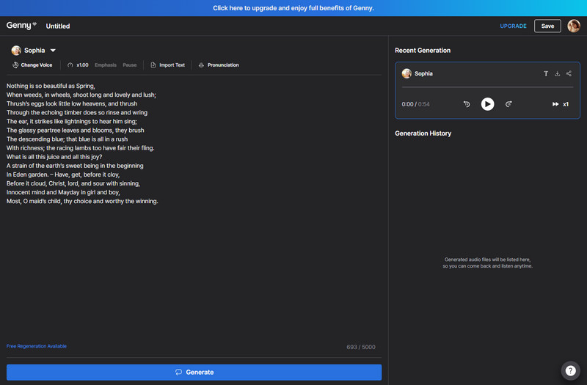587x385 pixels.
Task: Share the recent generation
Action: (x=569, y=74)
